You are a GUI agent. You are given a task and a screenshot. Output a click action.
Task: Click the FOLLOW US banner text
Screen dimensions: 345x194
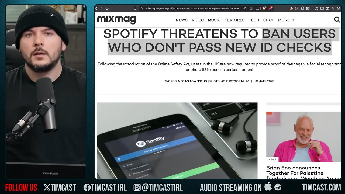pos(21,188)
